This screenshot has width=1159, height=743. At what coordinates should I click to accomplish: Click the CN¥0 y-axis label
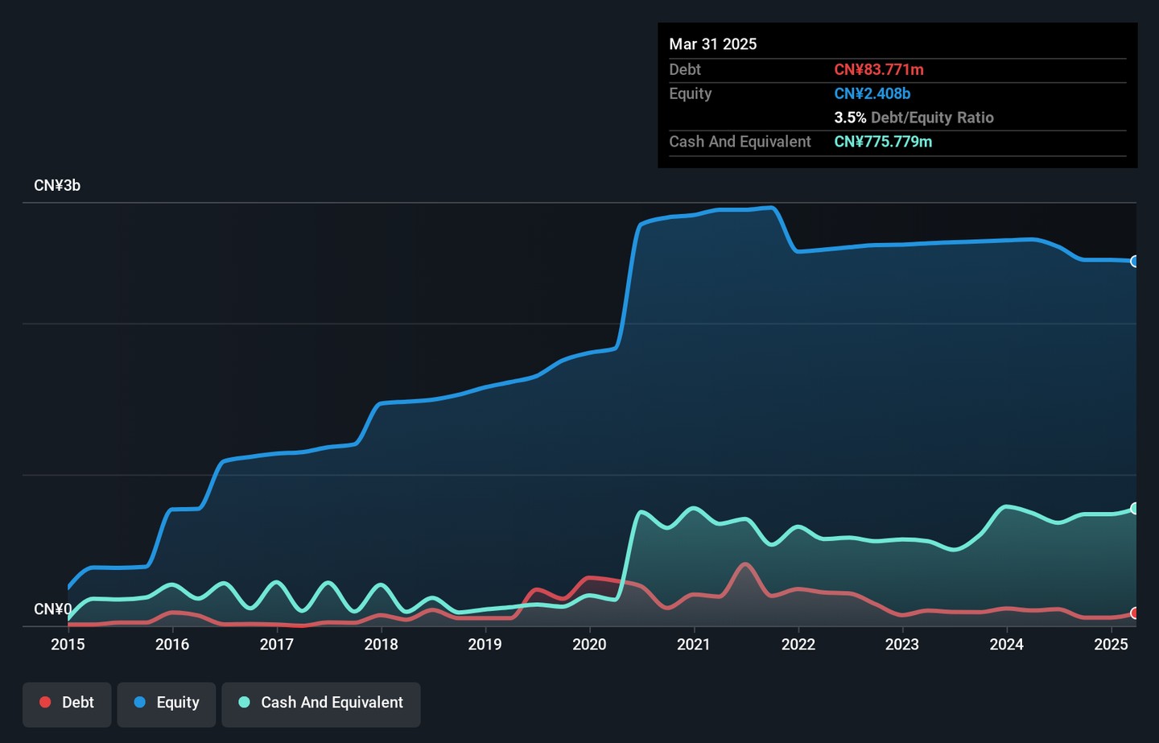click(x=52, y=609)
